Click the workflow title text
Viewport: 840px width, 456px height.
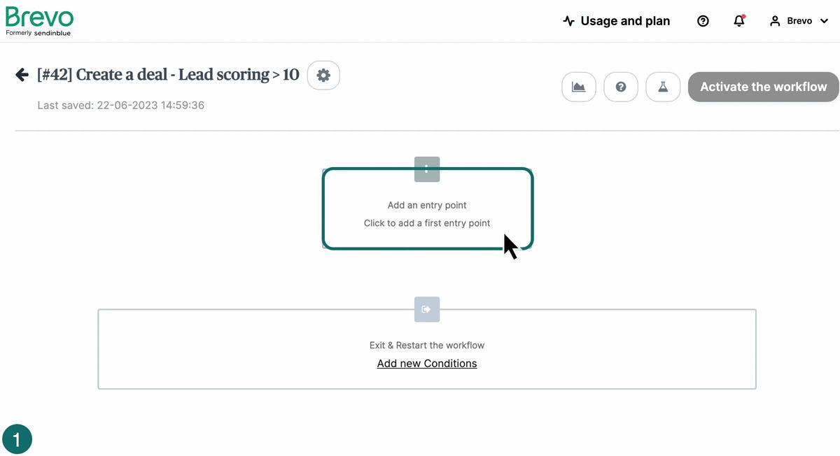[x=168, y=75]
